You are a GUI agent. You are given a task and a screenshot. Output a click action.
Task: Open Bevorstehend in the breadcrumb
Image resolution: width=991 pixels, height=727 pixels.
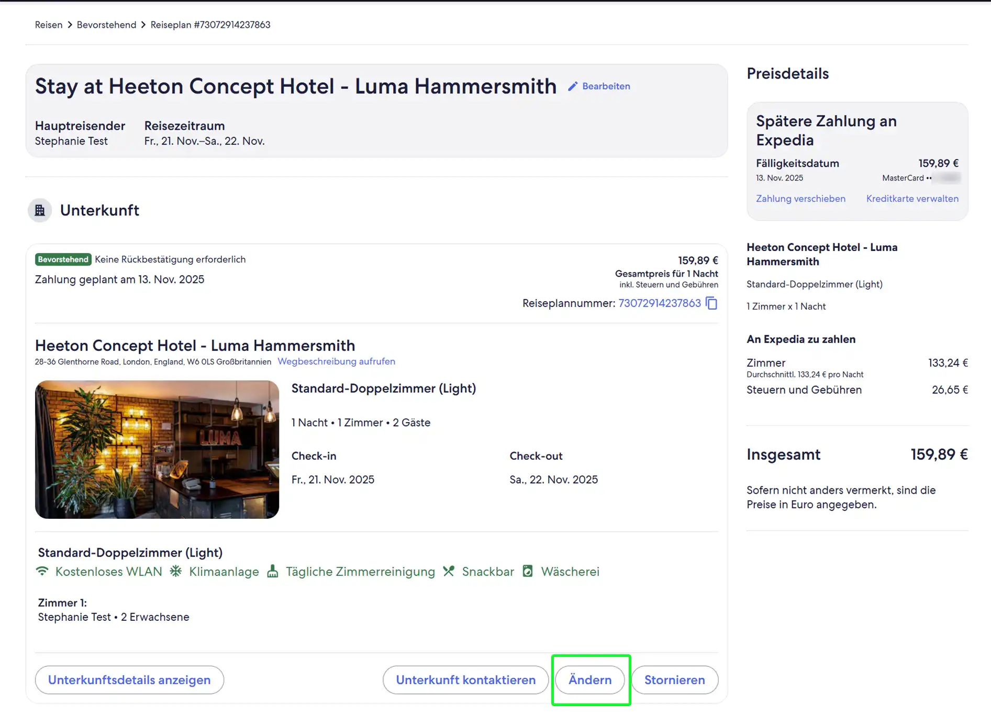(x=106, y=25)
